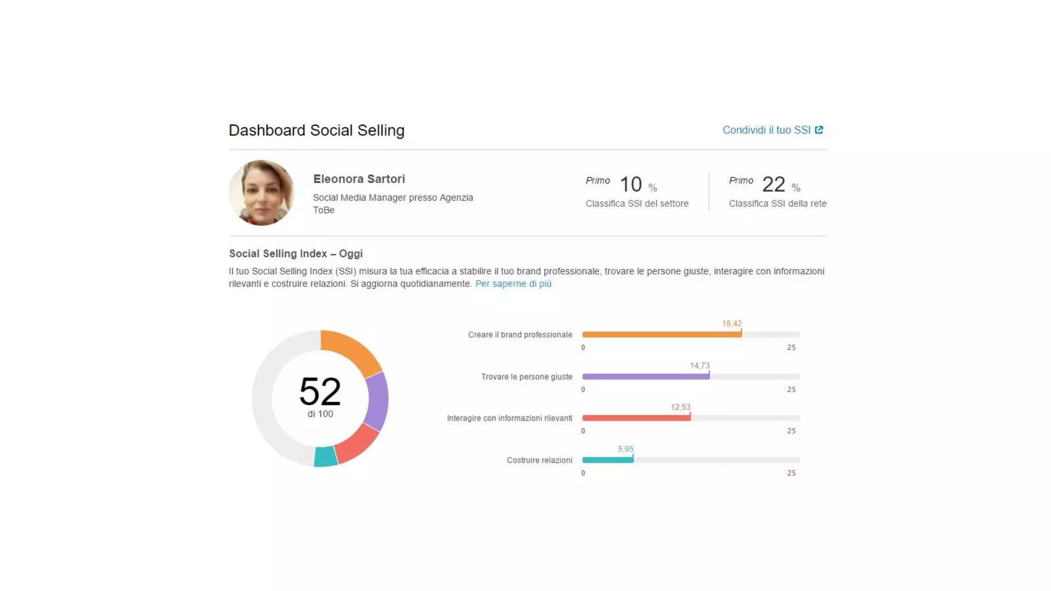1051x591 pixels.
Task: Click the Costruire relazioni label
Action: (x=539, y=460)
